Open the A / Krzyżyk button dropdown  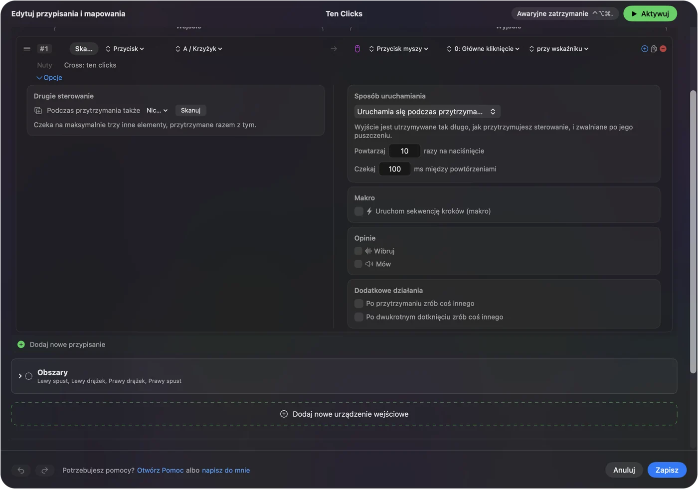(198, 49)
